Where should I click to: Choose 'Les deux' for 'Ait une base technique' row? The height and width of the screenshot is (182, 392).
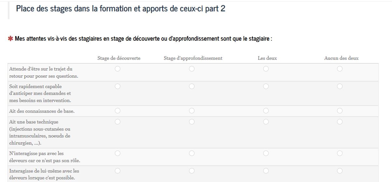click(266, 122)
